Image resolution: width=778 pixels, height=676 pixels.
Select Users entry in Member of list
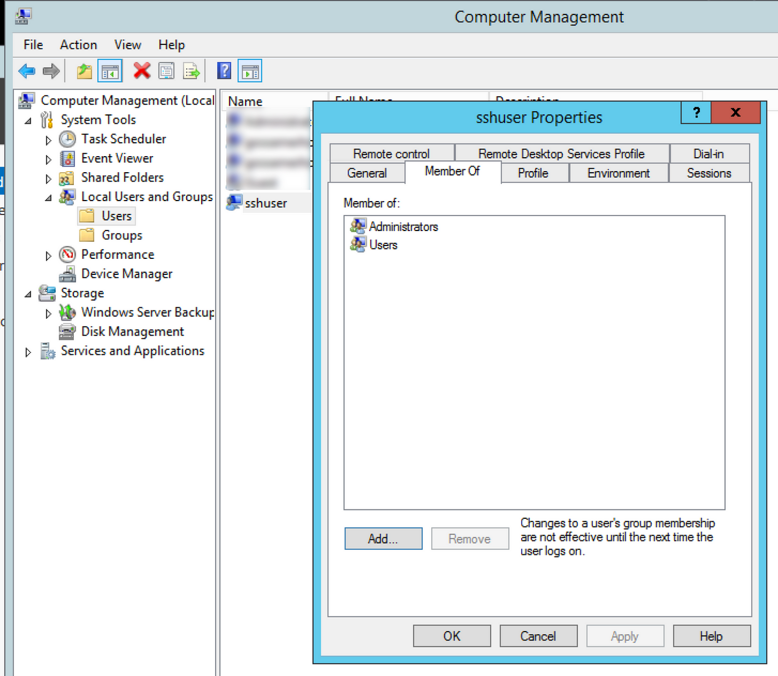point(374,244)
